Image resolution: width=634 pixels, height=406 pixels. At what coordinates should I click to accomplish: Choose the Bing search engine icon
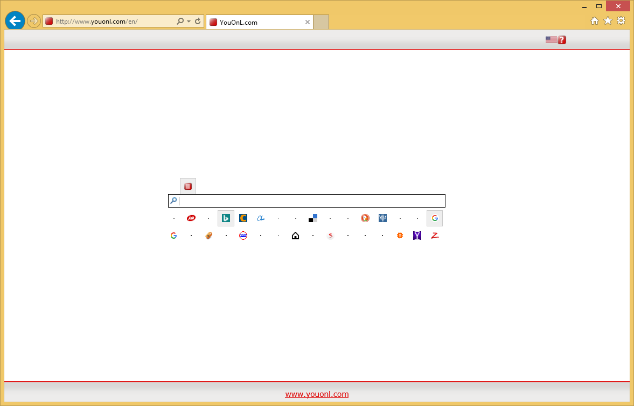point(226,218)
